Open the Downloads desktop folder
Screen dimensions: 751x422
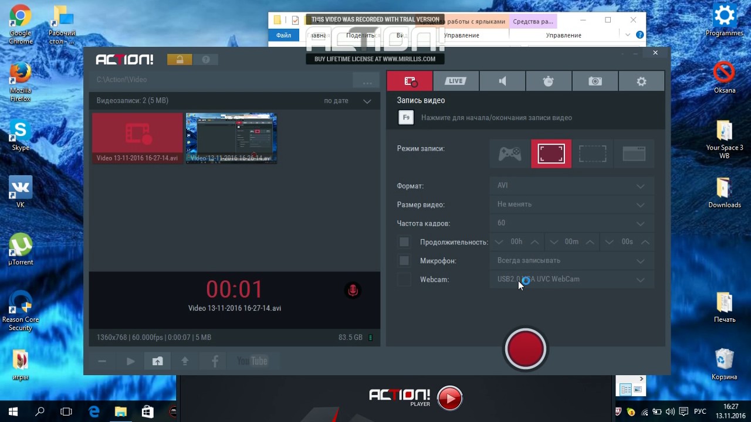[725, 193]
